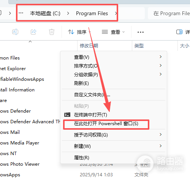This screenshot has width=190, height=179.
Task: Select the Windows Mail folder row
Action: 10,132
